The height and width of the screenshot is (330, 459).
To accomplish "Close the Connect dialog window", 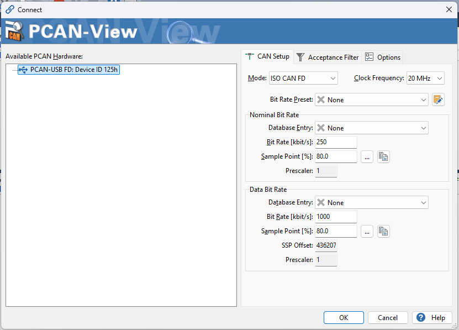I will [x=449, y=9].
